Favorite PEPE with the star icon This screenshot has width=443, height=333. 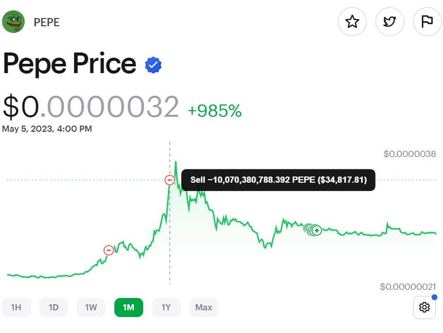click(352, 22)
